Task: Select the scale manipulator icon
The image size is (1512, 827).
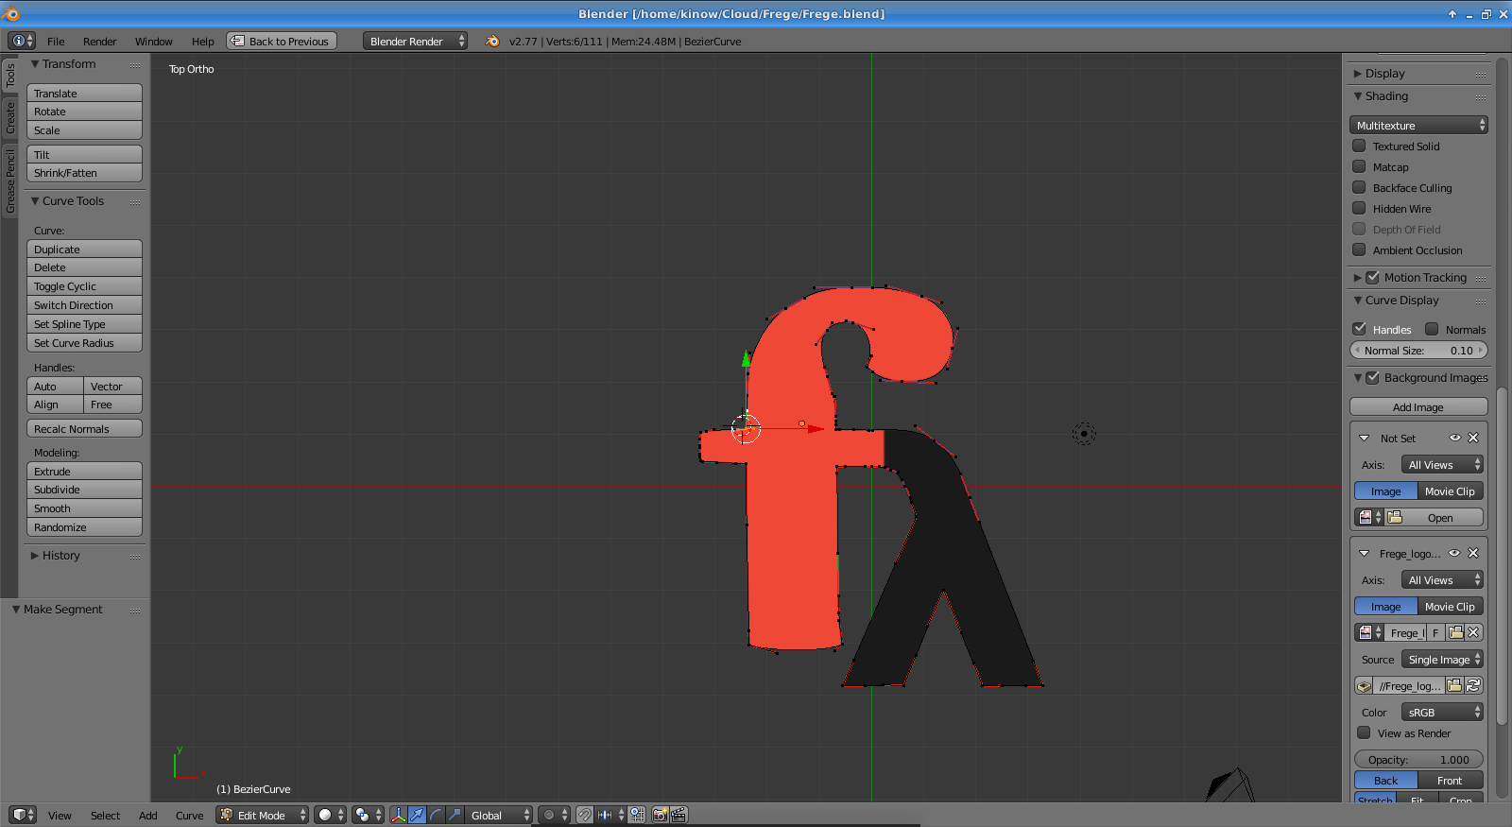Action: [x=455, y=815]
